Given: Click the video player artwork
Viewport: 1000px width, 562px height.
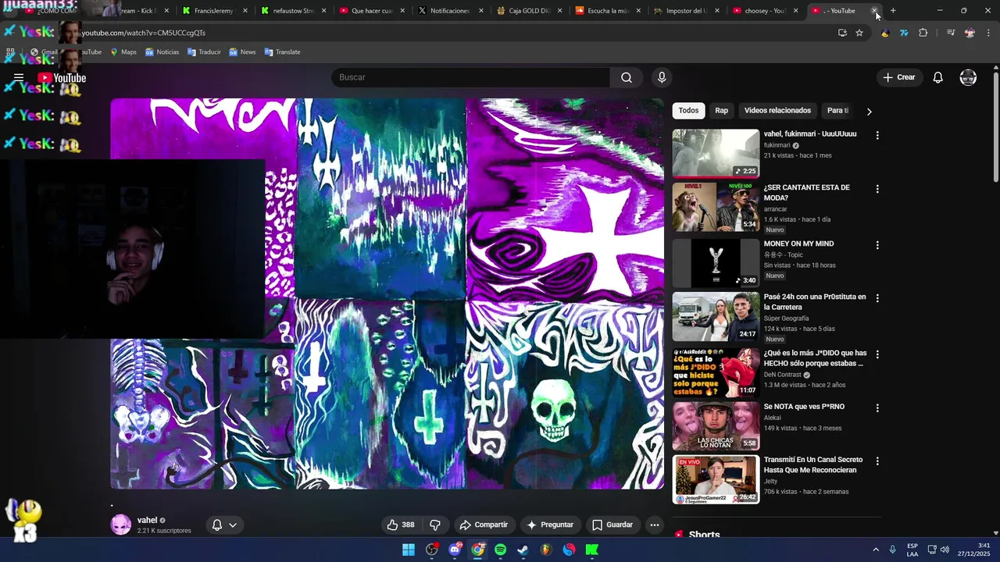Looking at the screenshot, I should coord(387,293).
